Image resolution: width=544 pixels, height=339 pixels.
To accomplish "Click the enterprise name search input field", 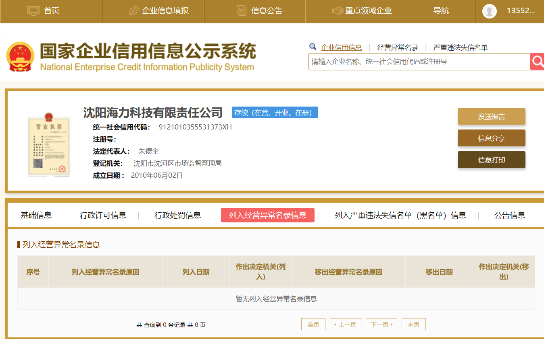I will click(419, 62).
